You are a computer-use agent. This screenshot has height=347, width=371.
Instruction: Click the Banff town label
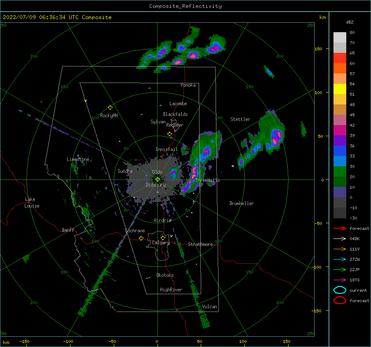point(68,230)
